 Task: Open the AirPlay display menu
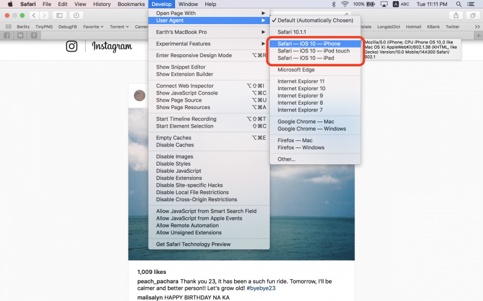[x=384, y=4]
